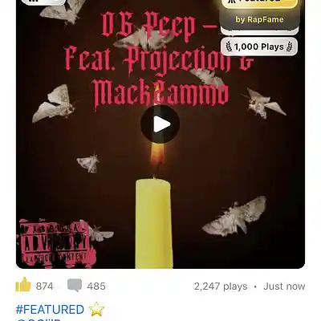Screen dimensions: 321x321
Task: Tap the gold Featured badge
Action: click(x=259, y=4)
